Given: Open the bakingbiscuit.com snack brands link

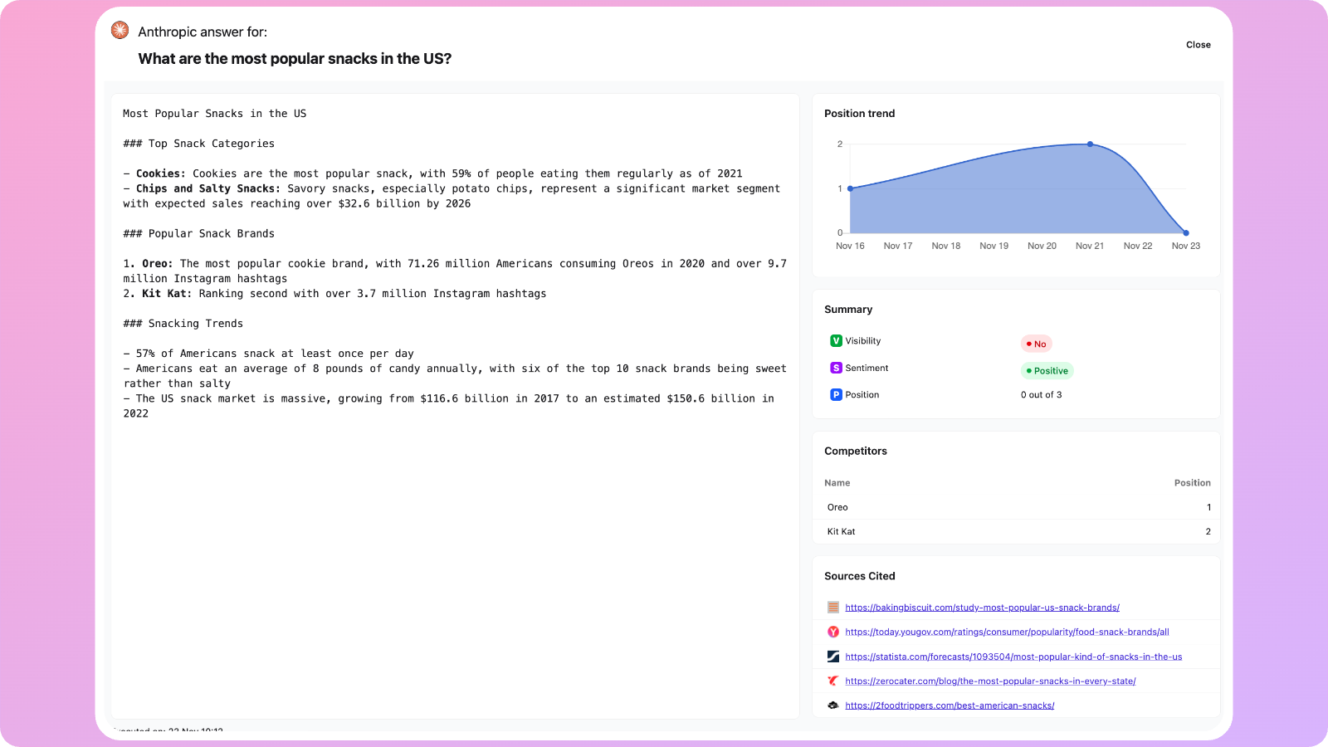Looking at the screenshot, I should (x=982, y=608).
